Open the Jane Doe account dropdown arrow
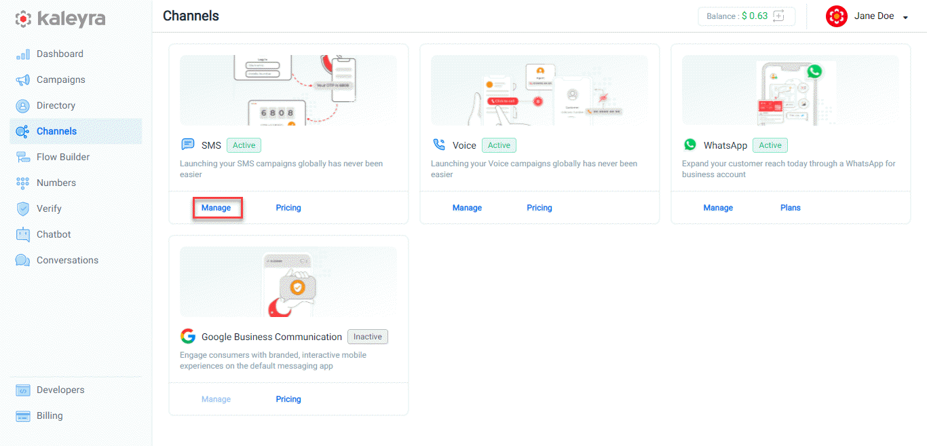Image resolution: width=927 pixels, height=446 pixels. pos(905,18)
